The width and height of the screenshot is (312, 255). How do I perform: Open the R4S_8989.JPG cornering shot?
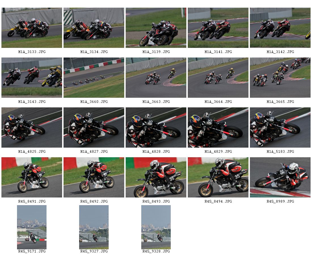pyautogui.click(x=280, y=177)
